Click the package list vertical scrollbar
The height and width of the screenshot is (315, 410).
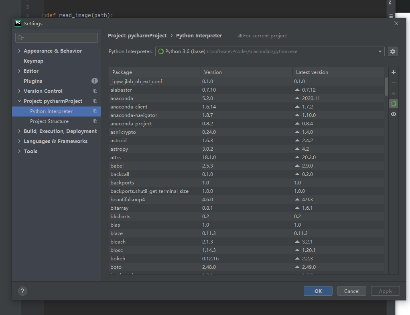(x=386, y=86)
